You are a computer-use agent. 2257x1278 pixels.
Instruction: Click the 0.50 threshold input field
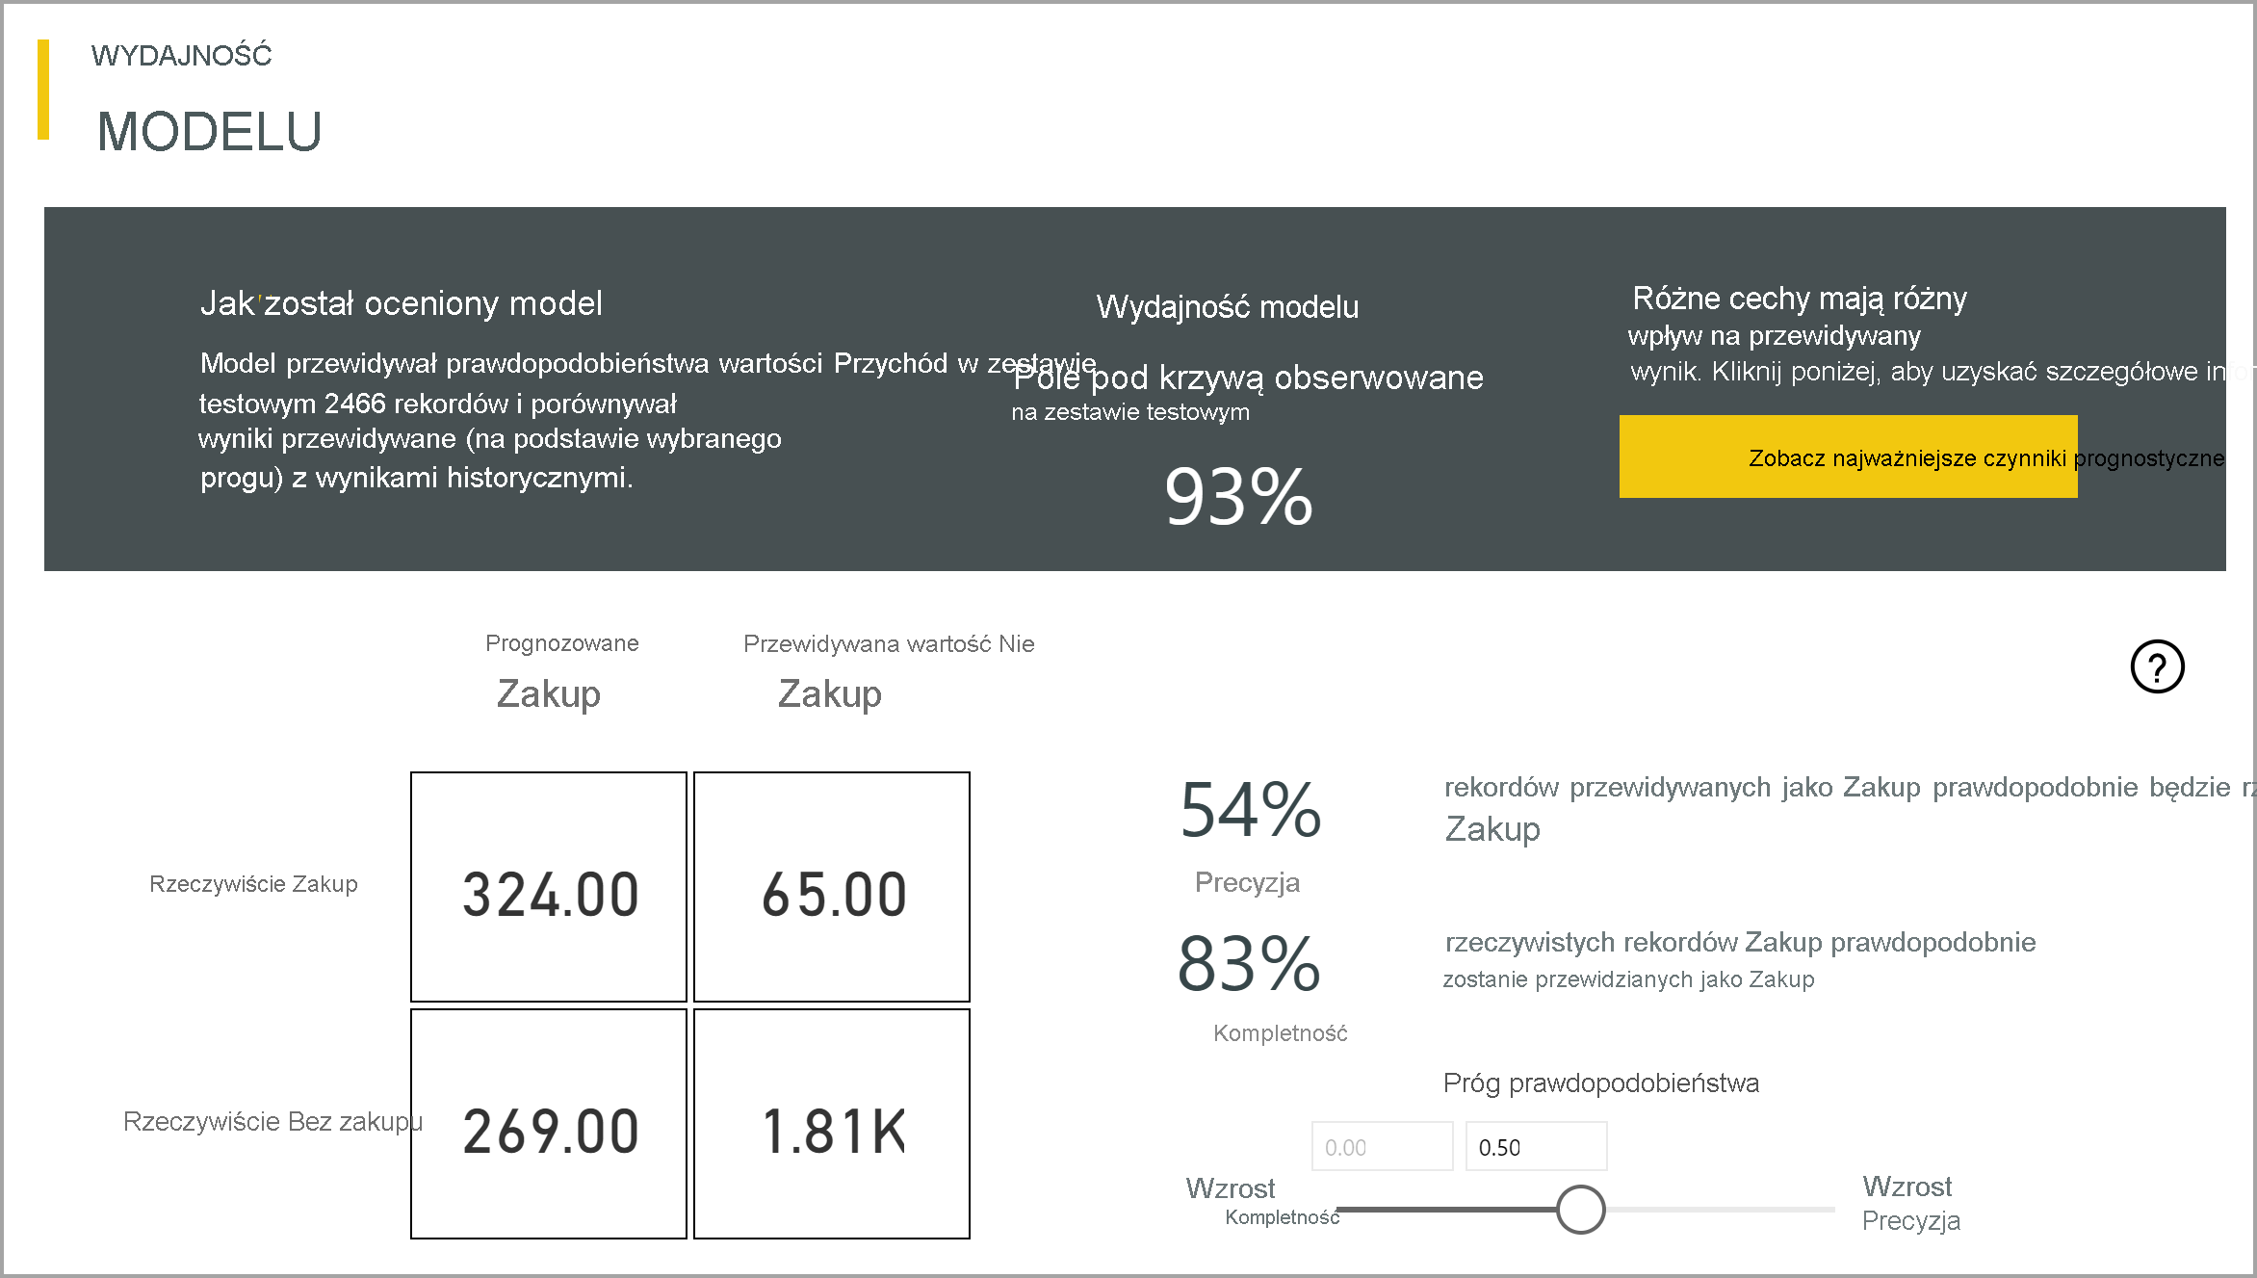pos(1536,1146)
